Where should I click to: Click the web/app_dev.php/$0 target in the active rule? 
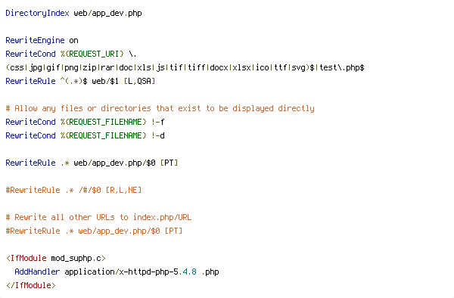coord(115,163)
